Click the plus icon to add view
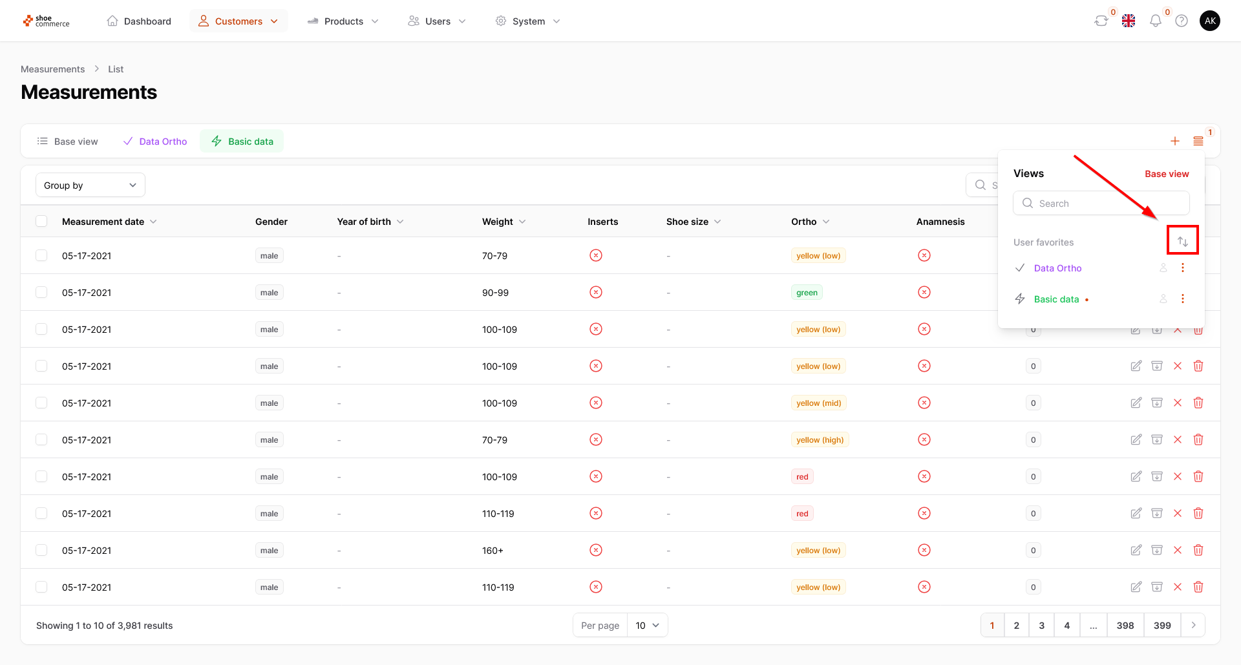Viewport: 1241px width, 665px height. (x=1174, y=141)
